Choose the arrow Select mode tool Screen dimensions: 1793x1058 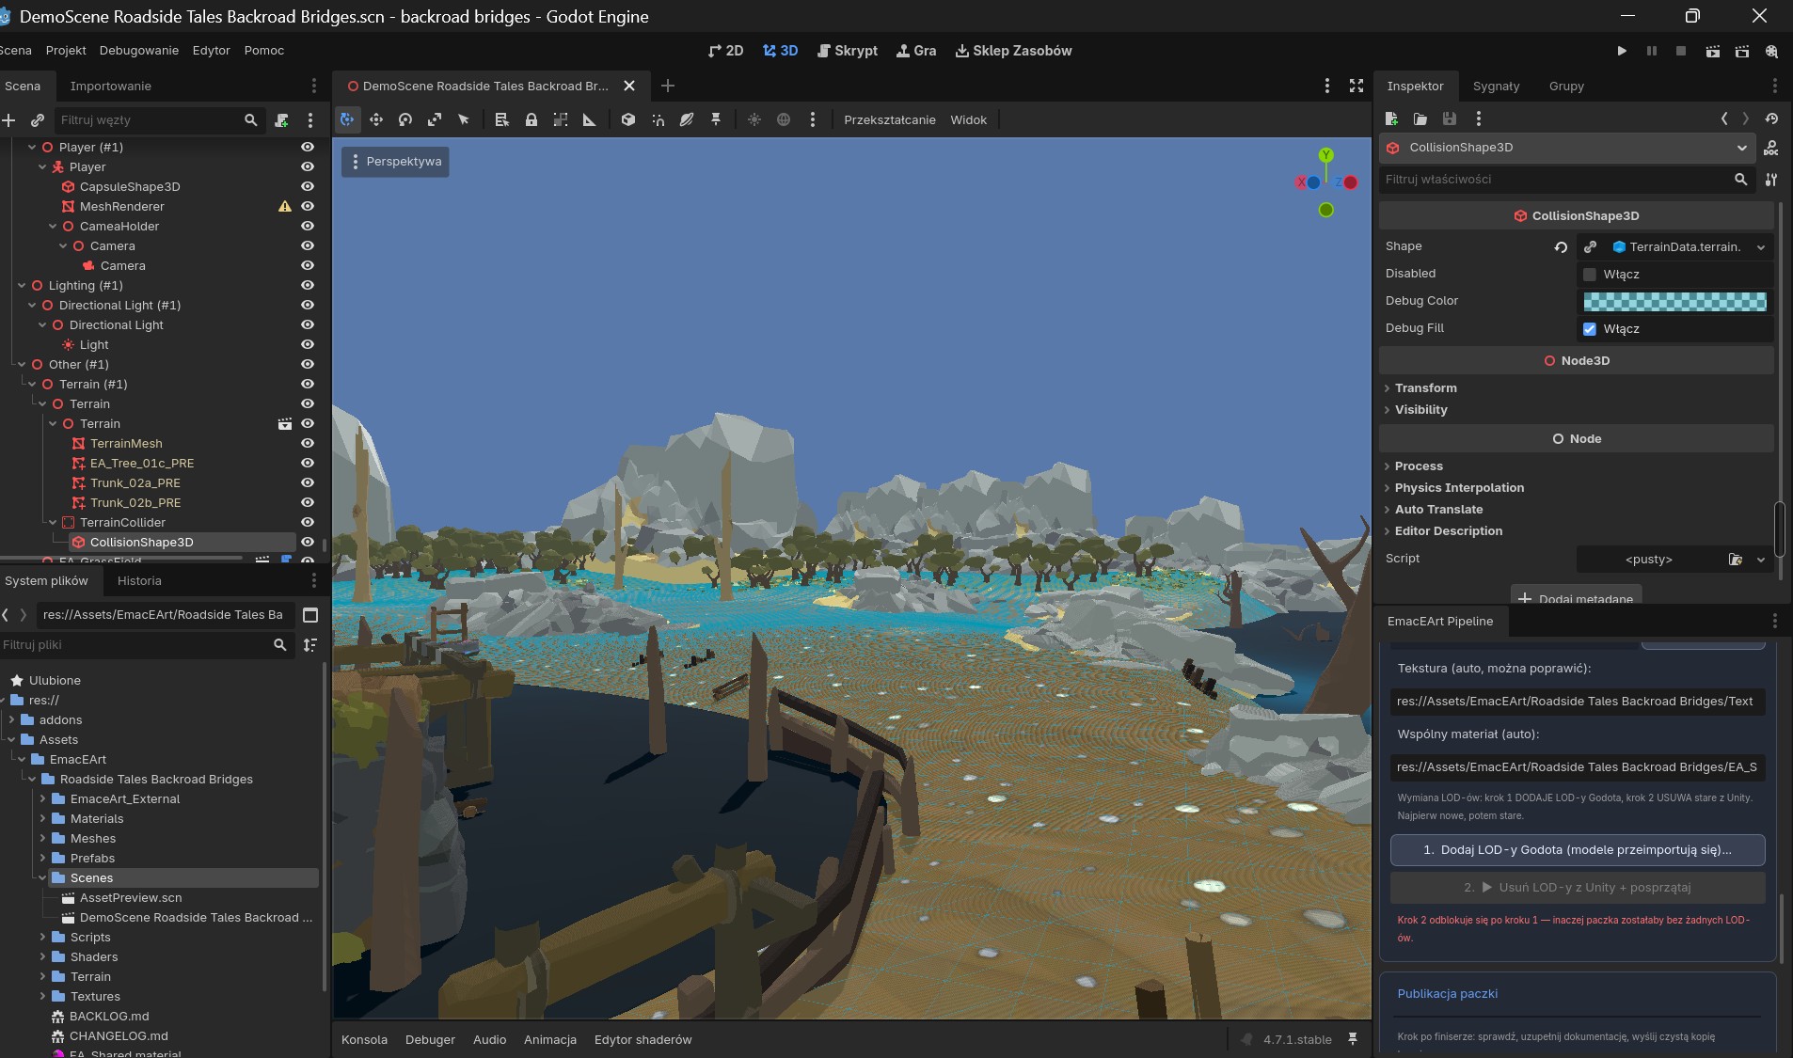click(464, 119)
